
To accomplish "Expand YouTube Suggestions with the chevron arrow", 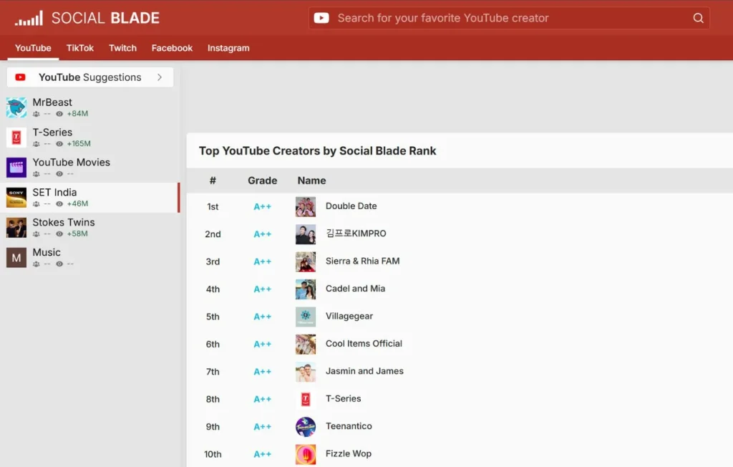I will pos(160,77).
